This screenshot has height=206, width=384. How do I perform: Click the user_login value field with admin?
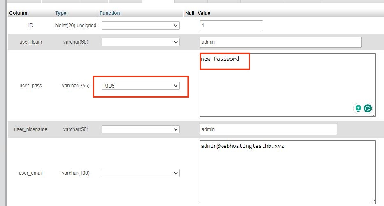[280, 42]
